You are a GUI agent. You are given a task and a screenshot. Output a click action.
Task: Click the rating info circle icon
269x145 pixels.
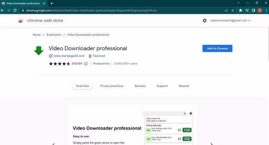pos(86,64)
